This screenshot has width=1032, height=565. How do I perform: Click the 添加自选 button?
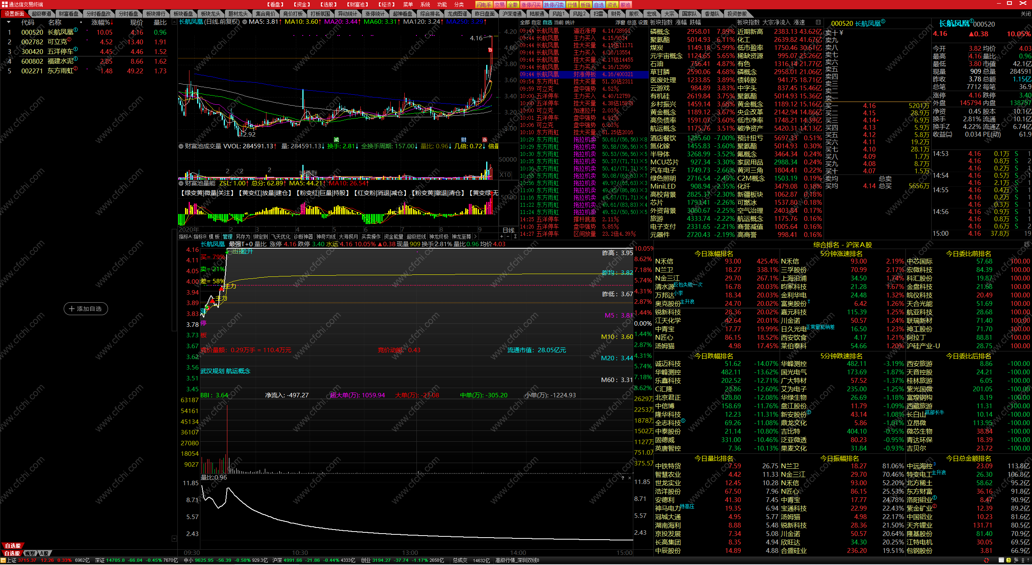coord(86,309)
